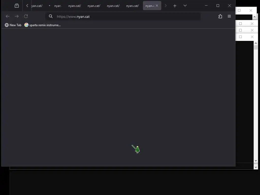Click the scrollbar thumb in the background window
Viewport: 260px width, 195px height.
[256, 47]
